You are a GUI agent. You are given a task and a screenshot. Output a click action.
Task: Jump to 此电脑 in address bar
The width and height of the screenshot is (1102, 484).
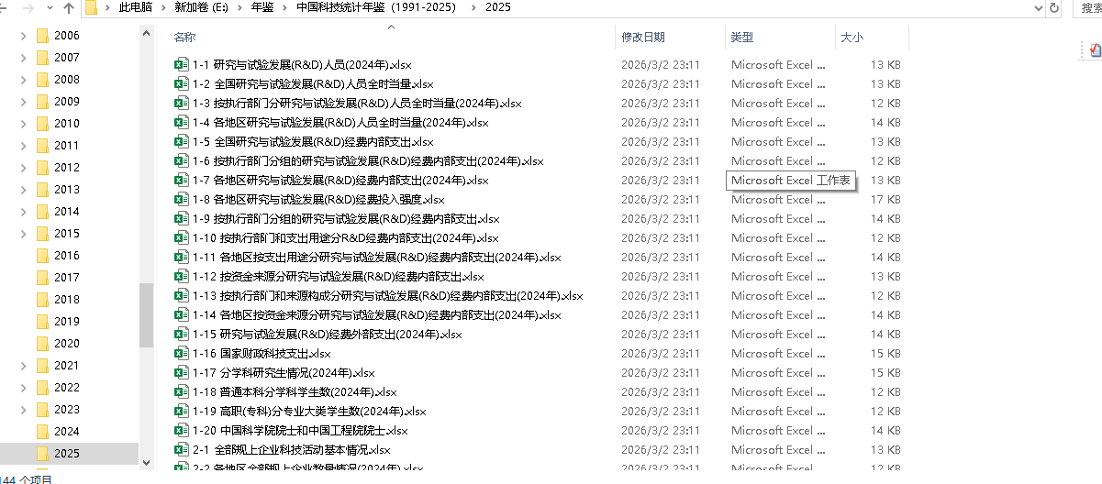pyautogui.click(x=136, y=7)
